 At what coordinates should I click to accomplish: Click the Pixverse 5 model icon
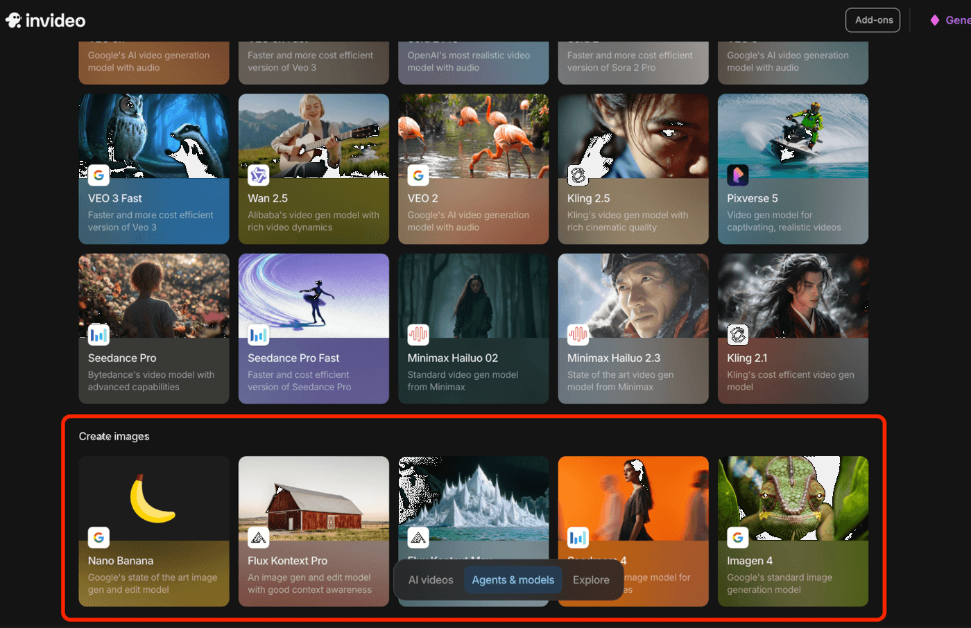pyautogui.click(x=737, y=175)
